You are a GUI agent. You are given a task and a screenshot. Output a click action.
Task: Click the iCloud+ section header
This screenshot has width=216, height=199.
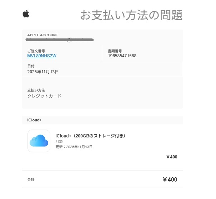(x=35, y=120)
